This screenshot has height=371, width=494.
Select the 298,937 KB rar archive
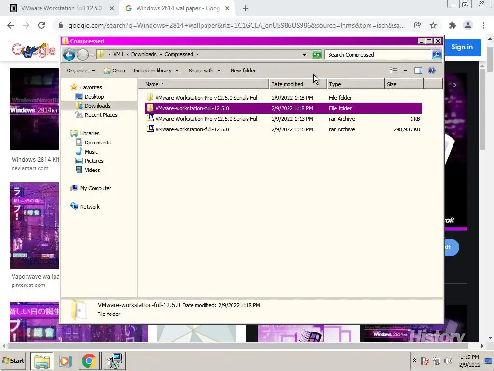pos(283,129)
